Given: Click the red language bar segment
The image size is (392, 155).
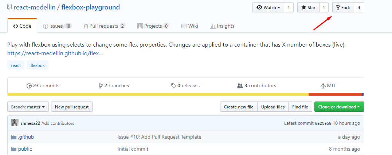Looking at the screenshot, I should coord(335,94).
